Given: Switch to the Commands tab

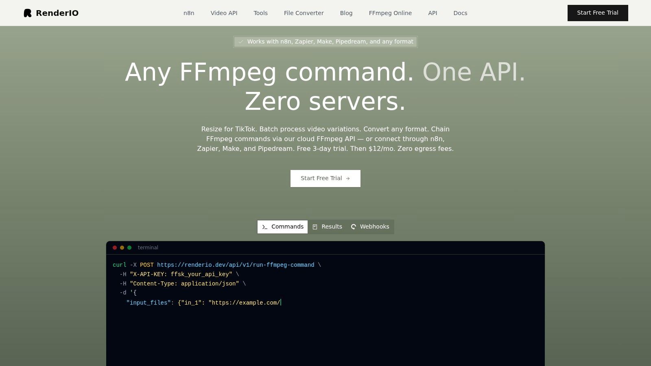Looking at the screenshot, I should click(x=282, y=227).
